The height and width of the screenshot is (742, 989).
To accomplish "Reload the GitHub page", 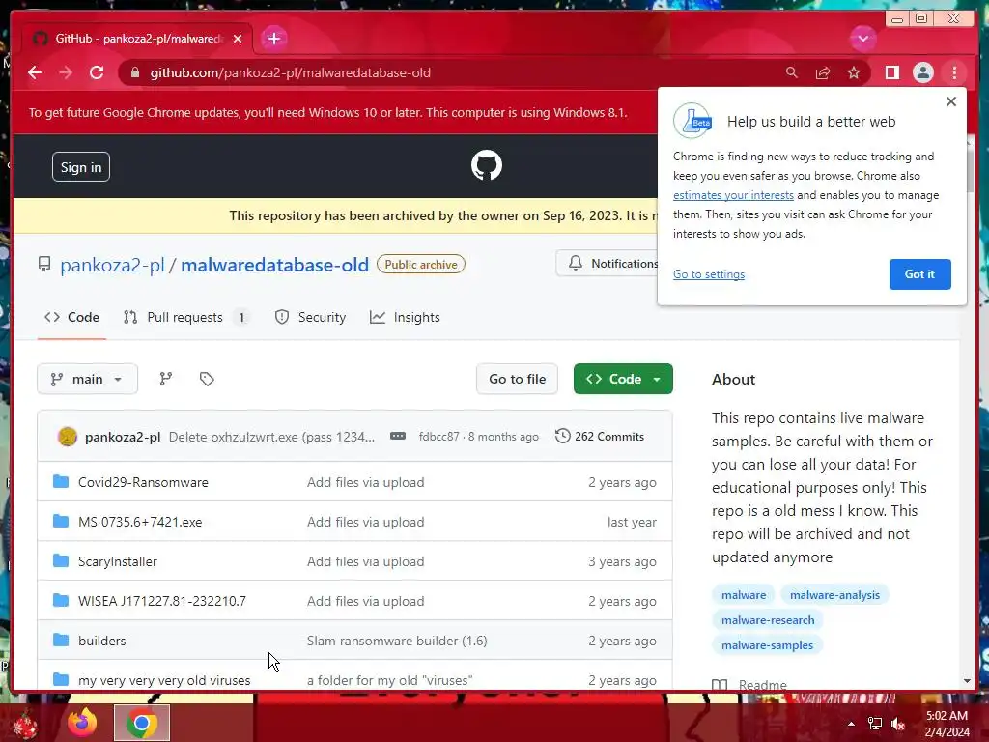I will point(97,72).
